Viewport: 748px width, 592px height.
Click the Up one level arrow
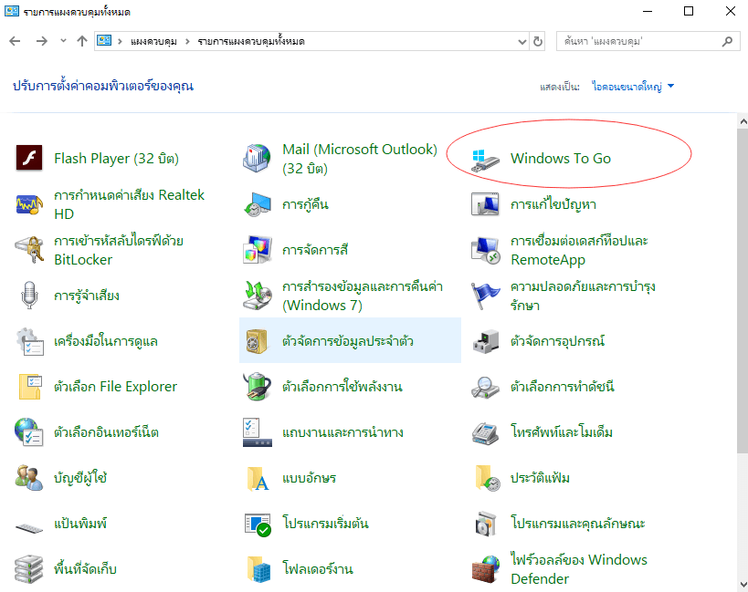[x=82, y=41]
